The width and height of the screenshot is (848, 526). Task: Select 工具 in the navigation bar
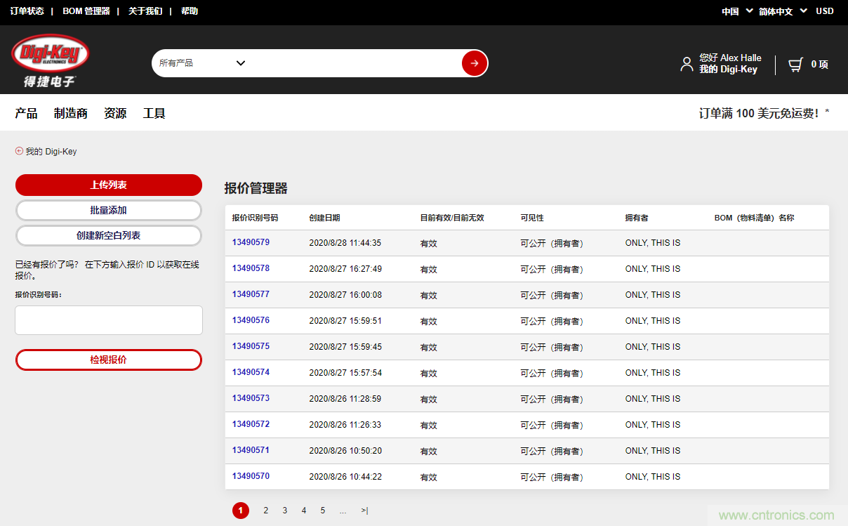pos(153,113)
